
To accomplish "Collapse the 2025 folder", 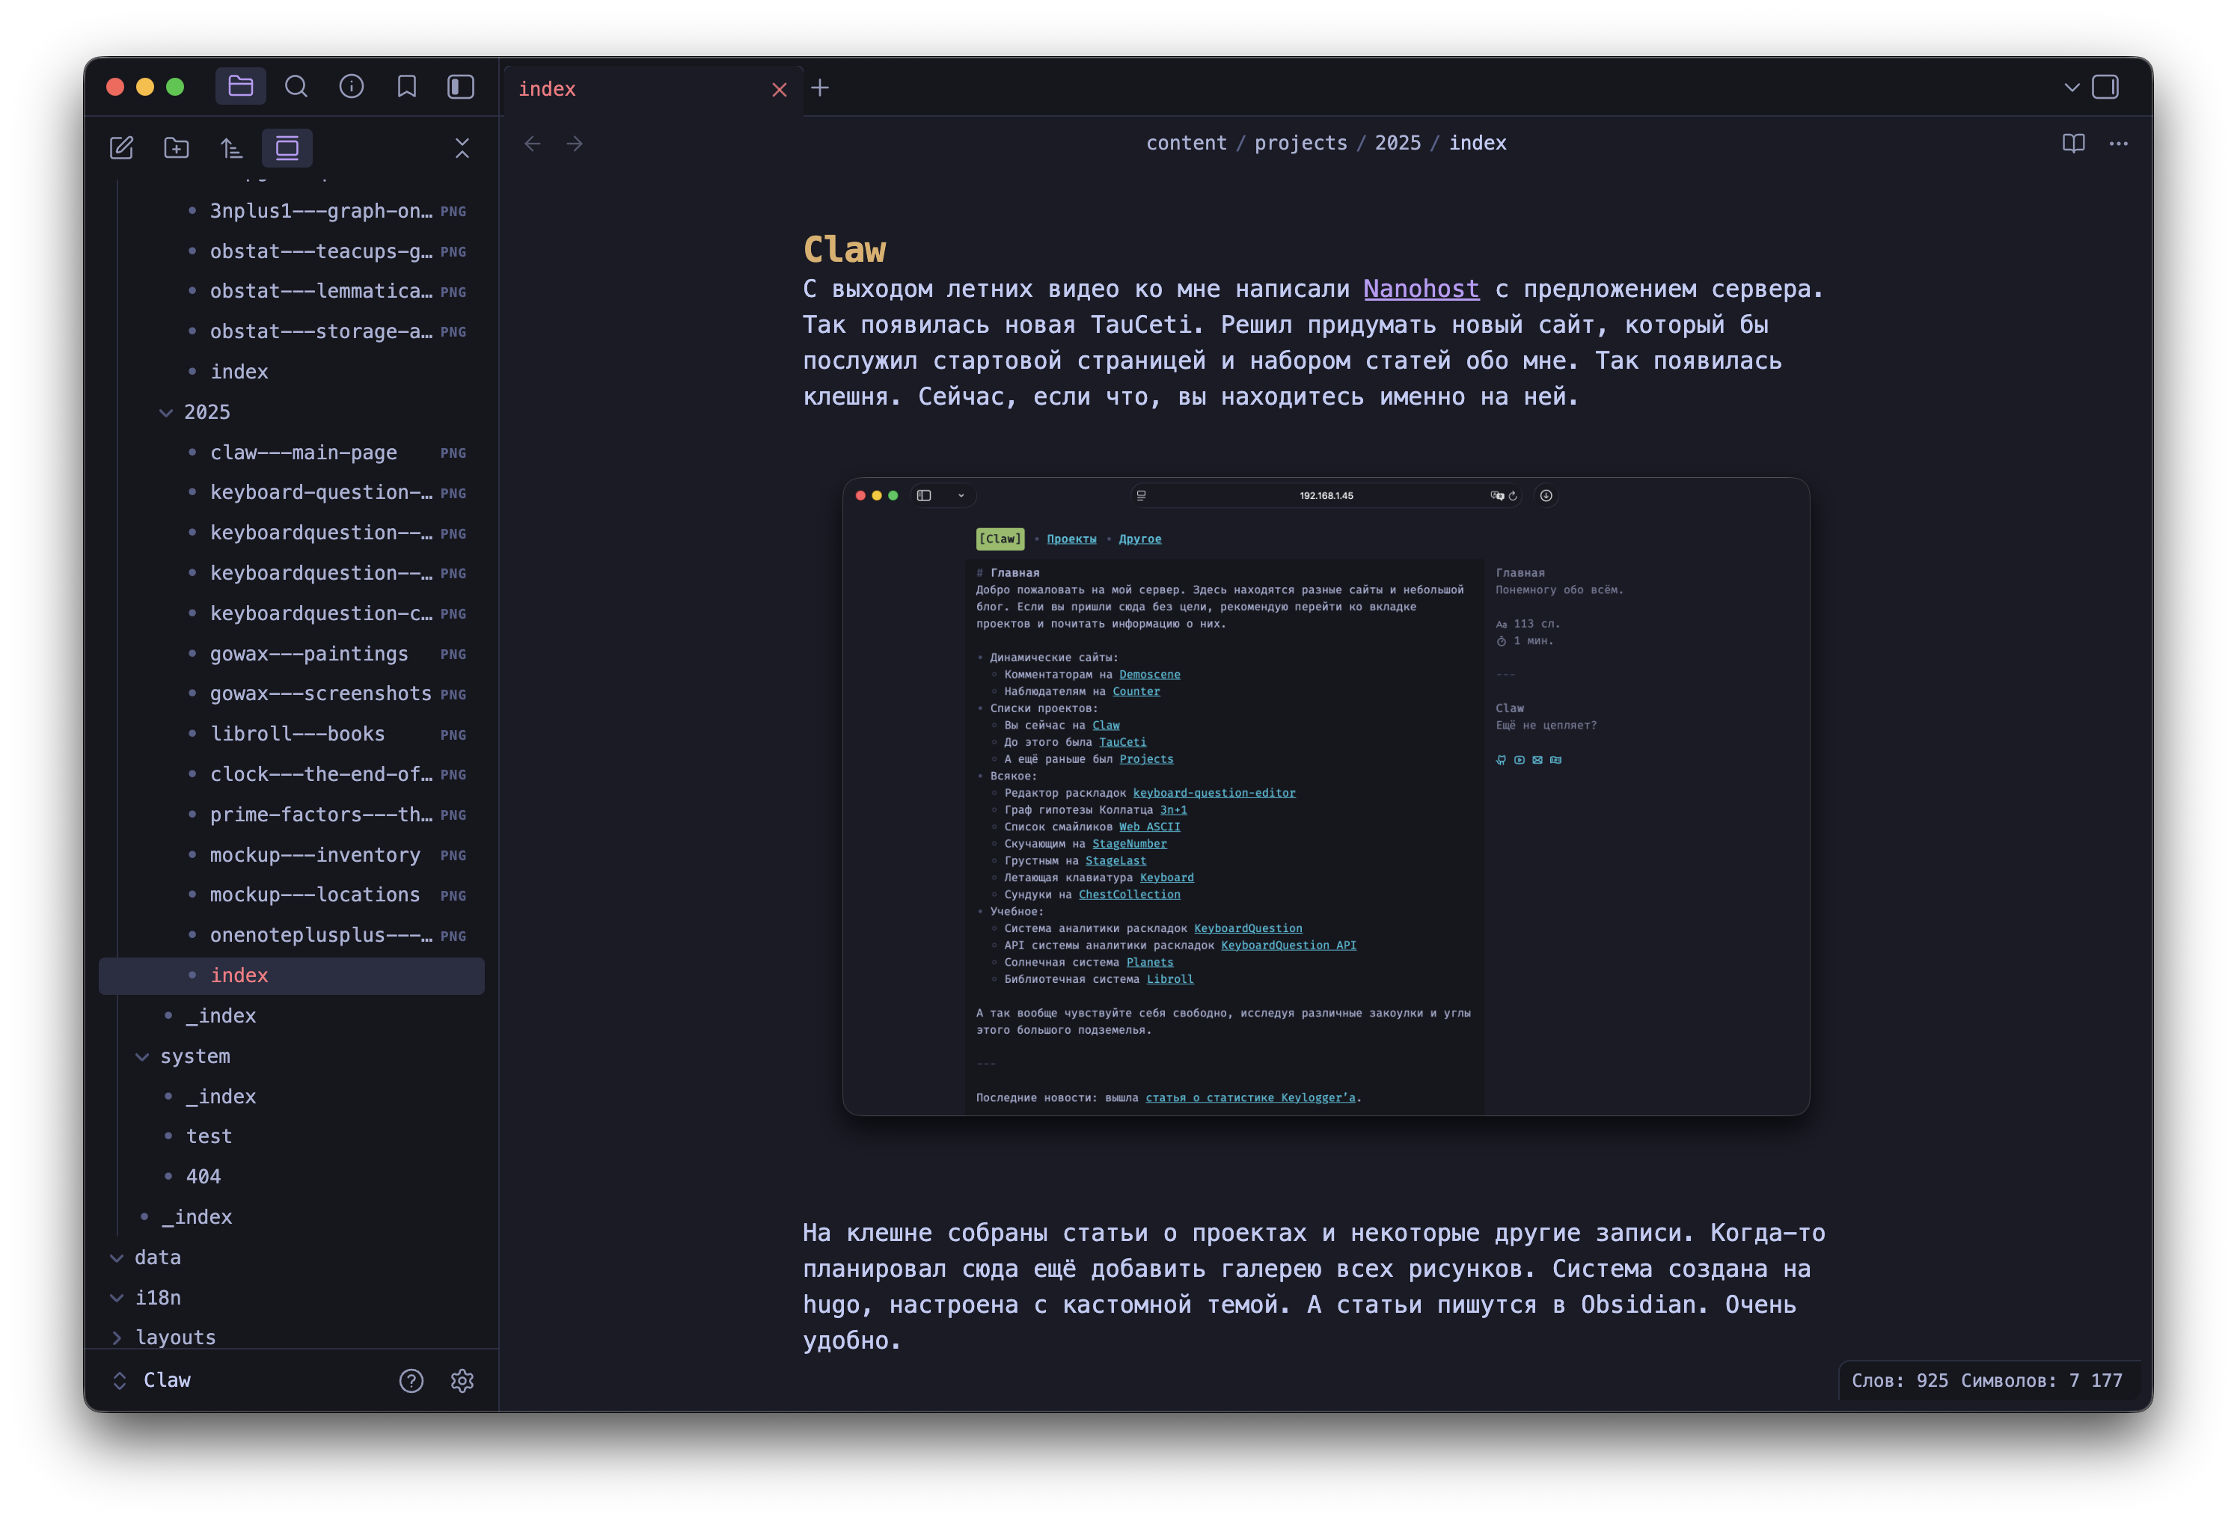I will point(167,412).
